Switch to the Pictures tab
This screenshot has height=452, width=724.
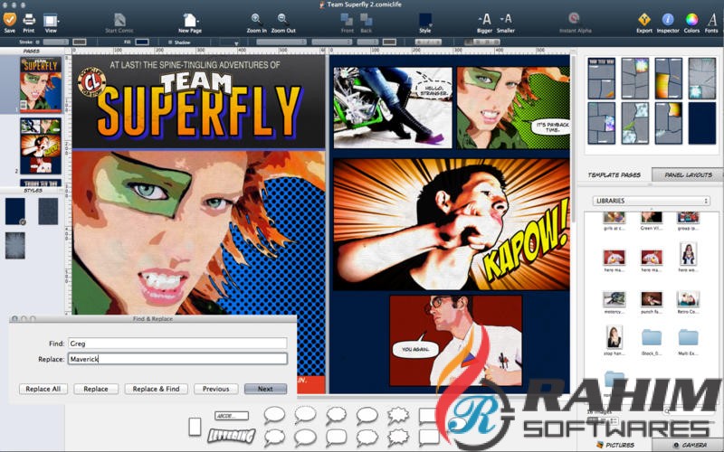pos(616,445)
